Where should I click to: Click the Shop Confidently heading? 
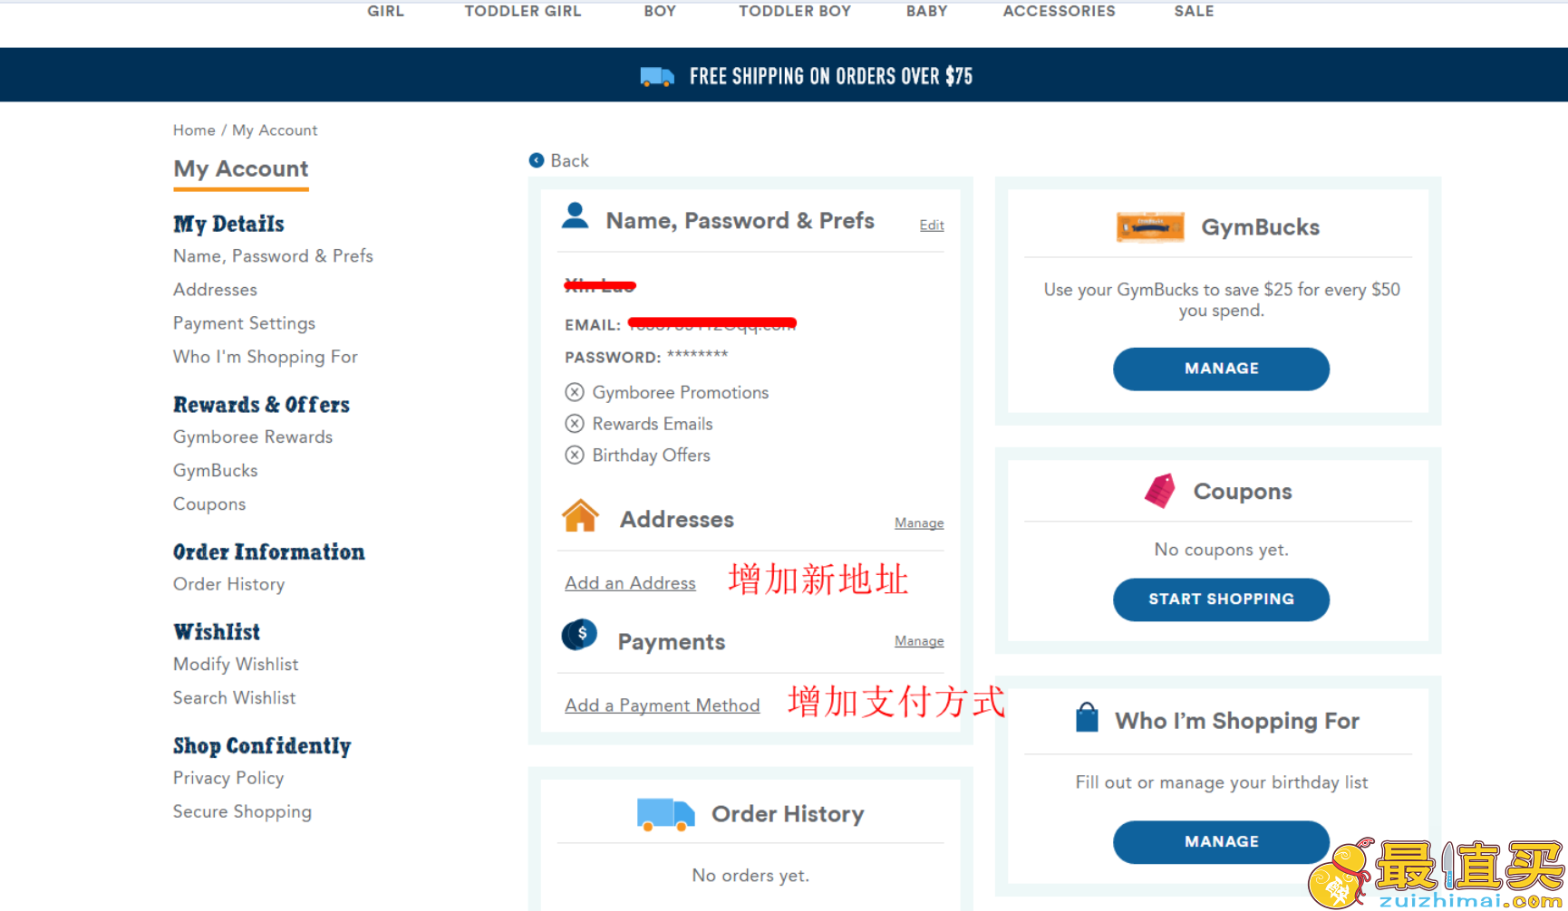[262, 745]
